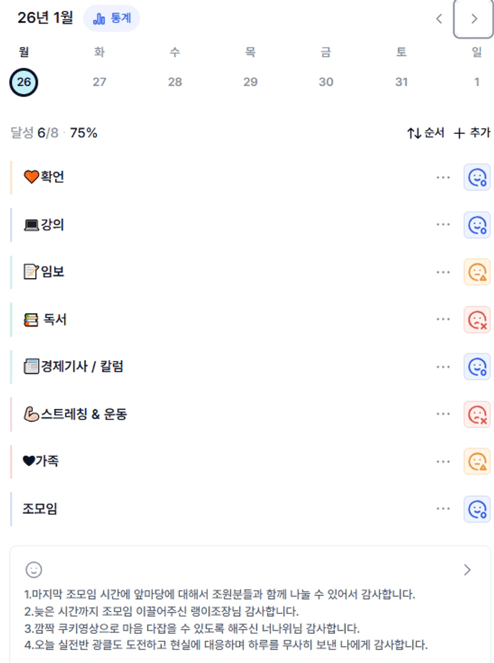Image resolution: width=494 pixels, height=663 pixels.
Task: Toggle the 독서 habit status face
Action: tap(477, 320)
